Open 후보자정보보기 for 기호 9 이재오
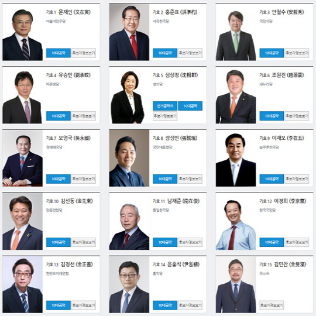 [x=297, y=179]
